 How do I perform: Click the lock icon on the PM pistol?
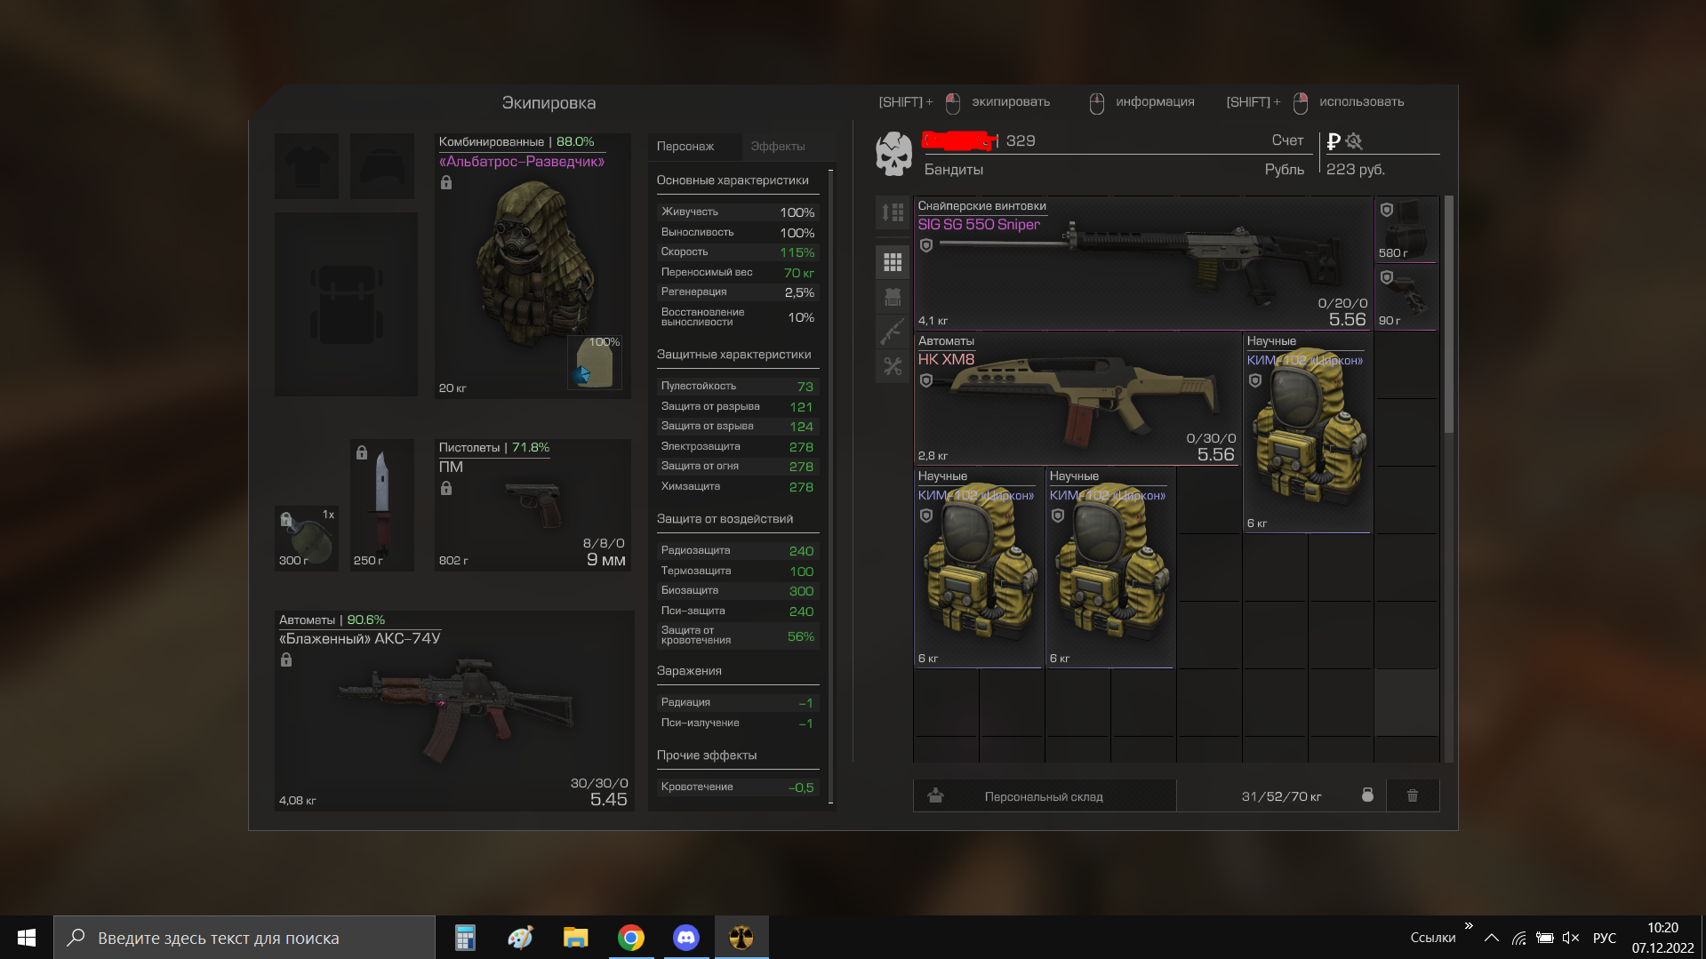446,488
